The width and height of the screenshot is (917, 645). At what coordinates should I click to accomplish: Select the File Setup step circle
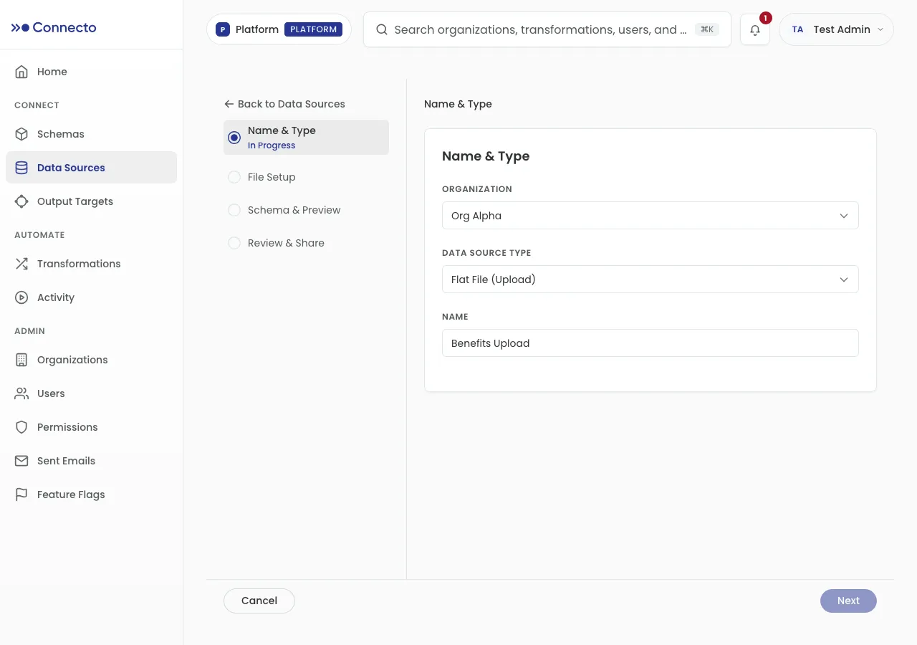pyautogui.click(x=234, y=177)
